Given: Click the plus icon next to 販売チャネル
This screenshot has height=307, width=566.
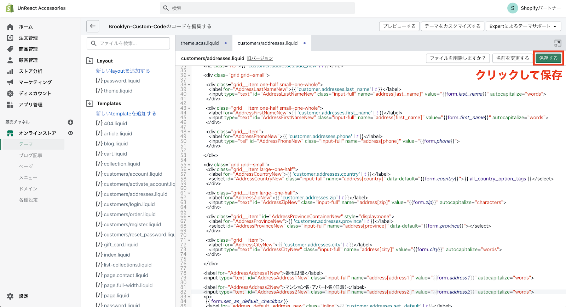Looking at the screenshot, I should pos(70,122).
